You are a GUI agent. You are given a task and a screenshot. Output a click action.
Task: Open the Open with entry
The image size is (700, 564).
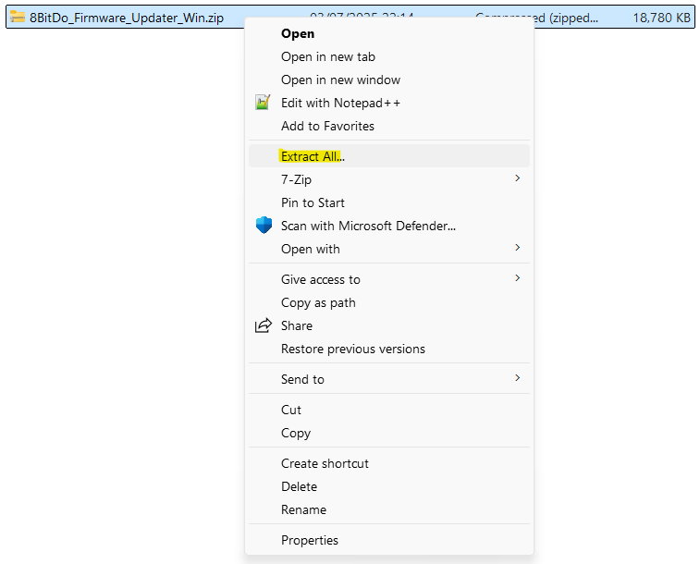click(x=389, y=249)
